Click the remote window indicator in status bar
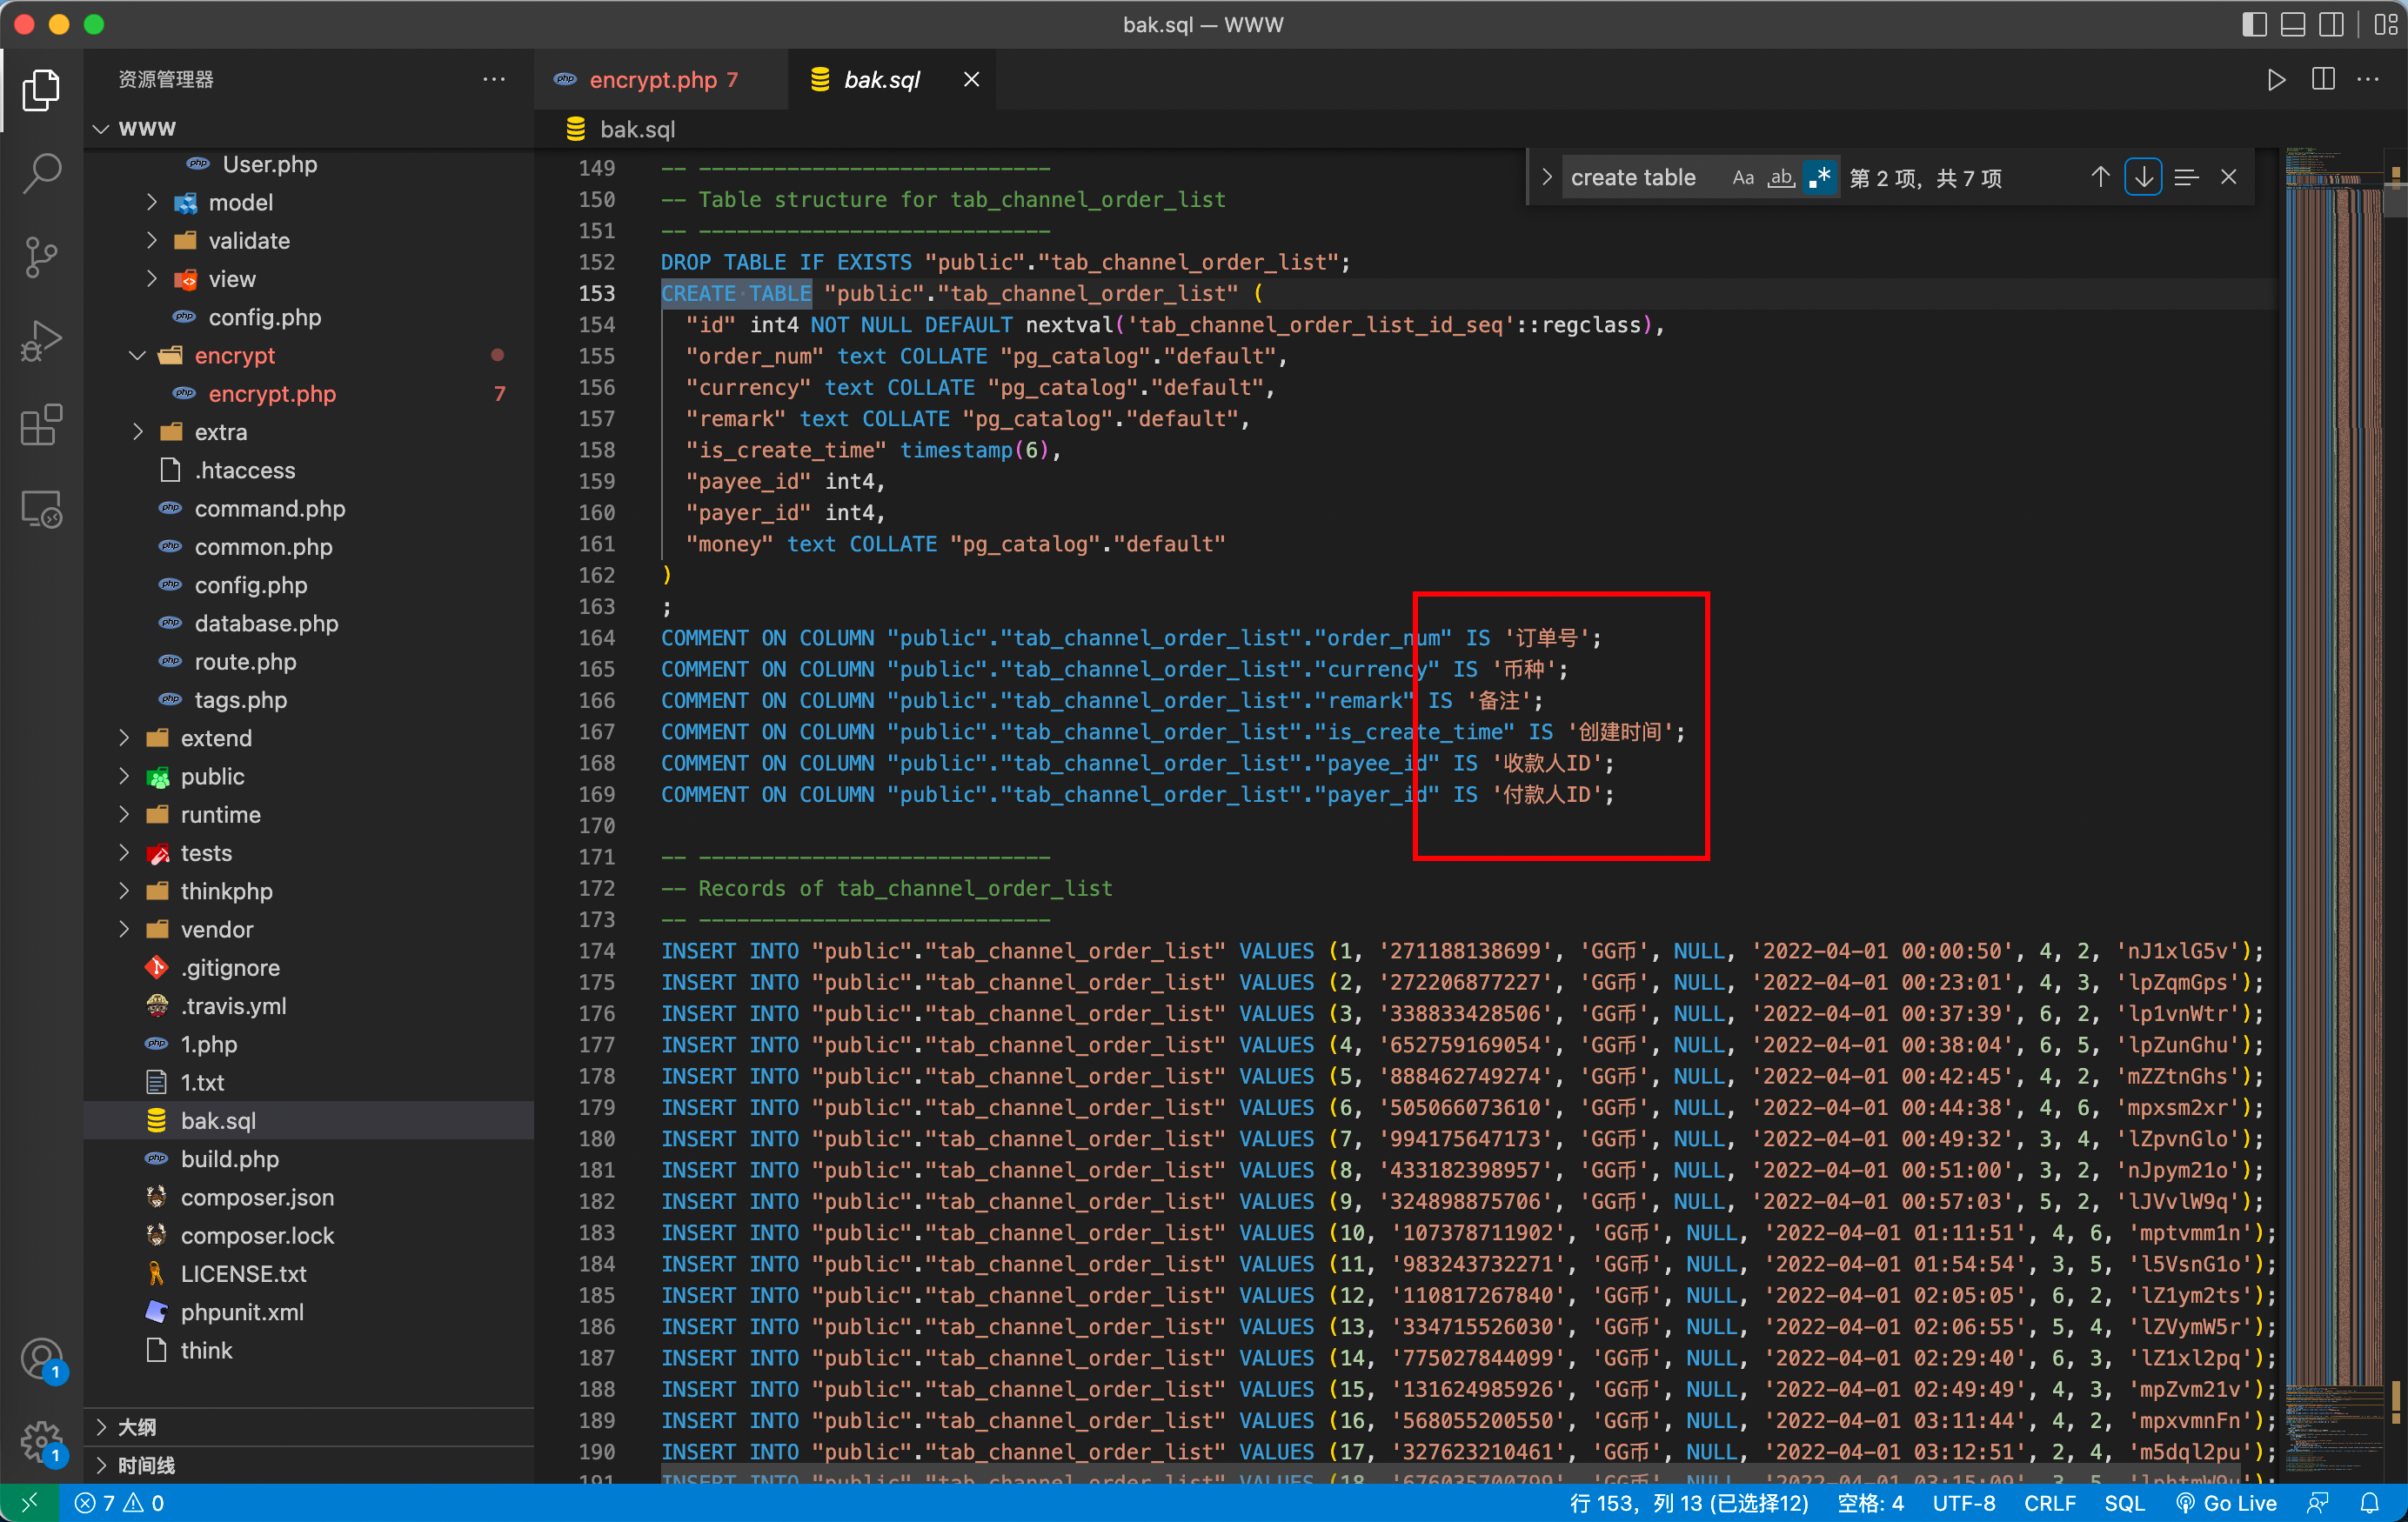Viewport: 2408px width, 1522px height. tap(29, 1503)
